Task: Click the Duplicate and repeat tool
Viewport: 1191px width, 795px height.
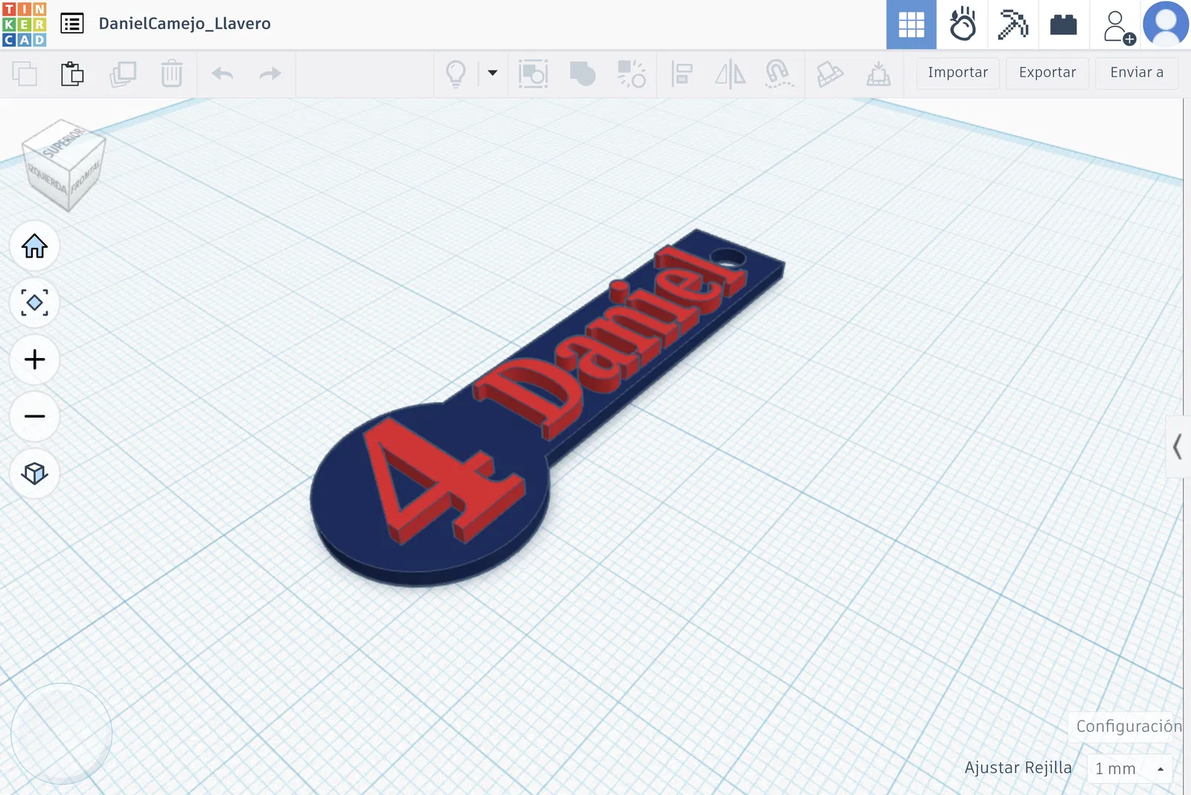Action: (123, 74)
